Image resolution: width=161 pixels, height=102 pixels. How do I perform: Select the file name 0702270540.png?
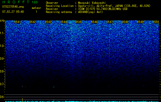click(x=13, y=7)
